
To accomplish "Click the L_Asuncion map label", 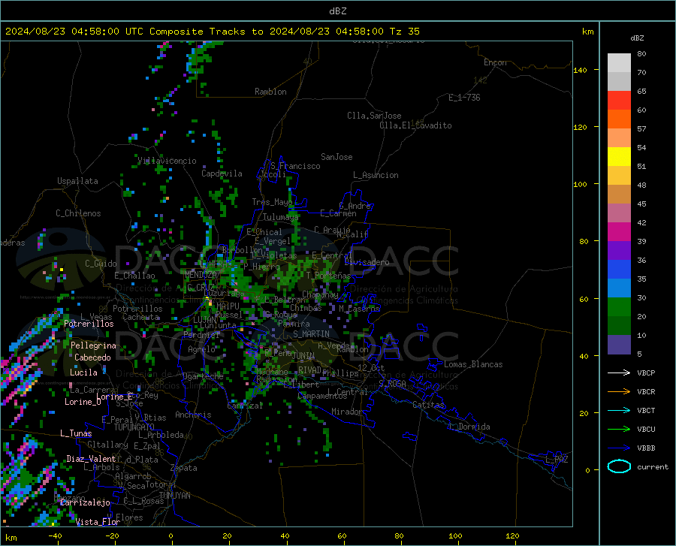I will (x=376, y=175).
